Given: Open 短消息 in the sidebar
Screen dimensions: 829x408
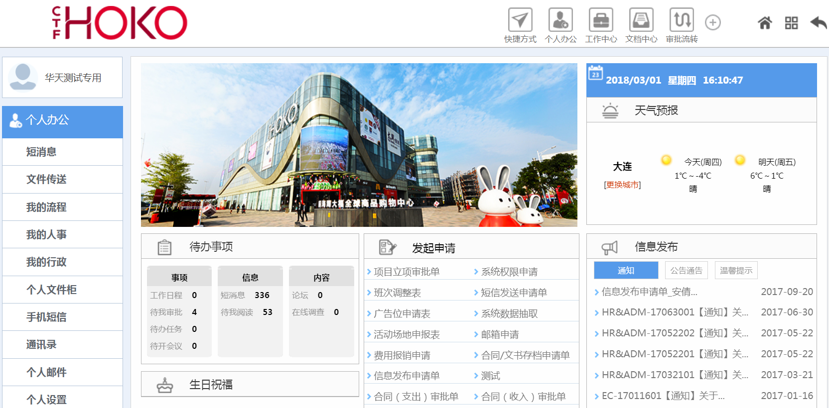Looking at the screenshot, I should point(41,152).
